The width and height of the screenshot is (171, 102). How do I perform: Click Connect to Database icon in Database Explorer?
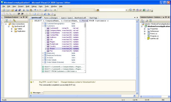(14, 21)
